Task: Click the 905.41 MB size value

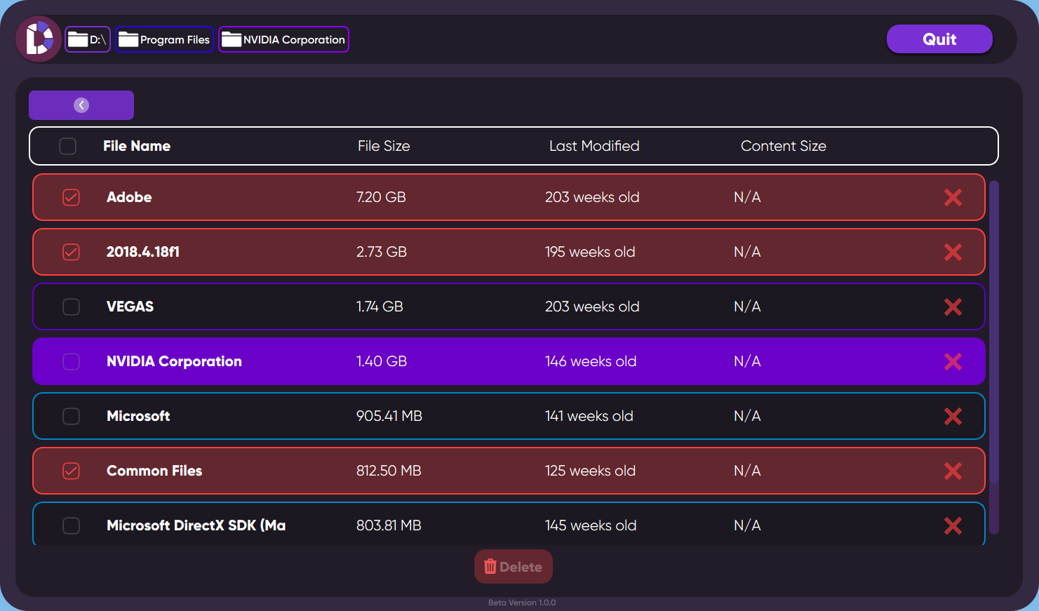Action: tap(389, 416)
